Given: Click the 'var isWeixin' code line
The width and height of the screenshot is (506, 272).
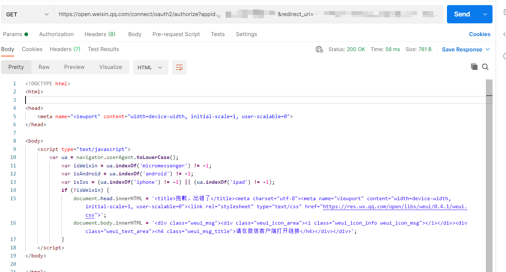Looking at the screenshot, I should tap(136, 166).
